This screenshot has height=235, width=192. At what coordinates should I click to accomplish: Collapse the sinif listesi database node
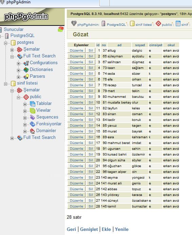click(x=5, y=84)
